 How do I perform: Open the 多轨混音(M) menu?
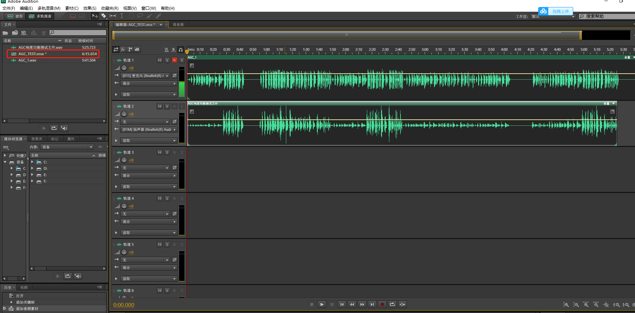49,8
